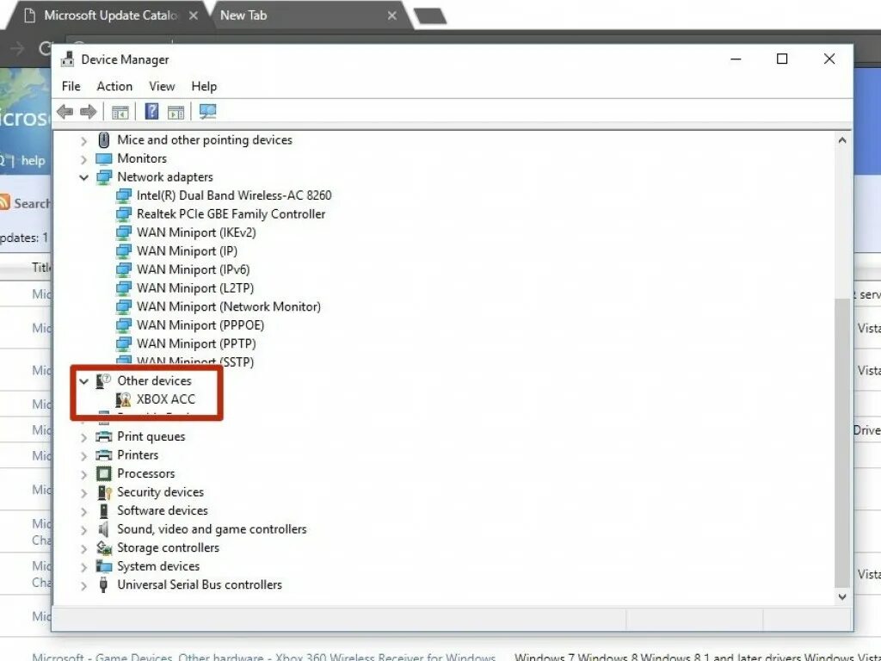This screenshot has width=881, height=661.
Task: Click the System devices folder icon
Action: click(x=104, y=566)
